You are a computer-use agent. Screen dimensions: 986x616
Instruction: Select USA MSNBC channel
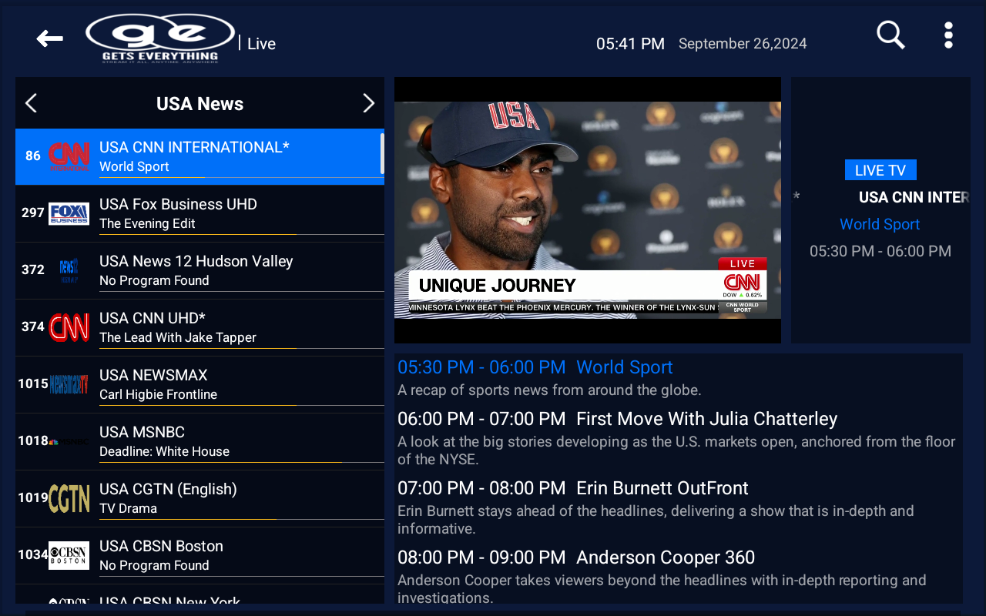[200, 442]
